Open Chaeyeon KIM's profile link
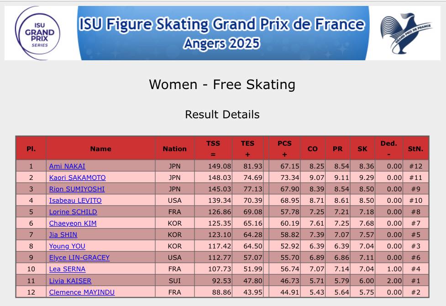 pos(73,223)
